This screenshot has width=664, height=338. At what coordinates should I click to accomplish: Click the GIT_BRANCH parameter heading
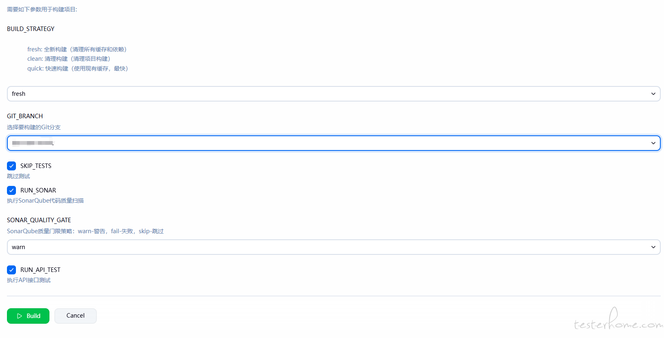coord(25,116)
